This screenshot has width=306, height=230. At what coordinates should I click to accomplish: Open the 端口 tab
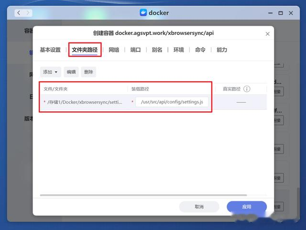135,50
